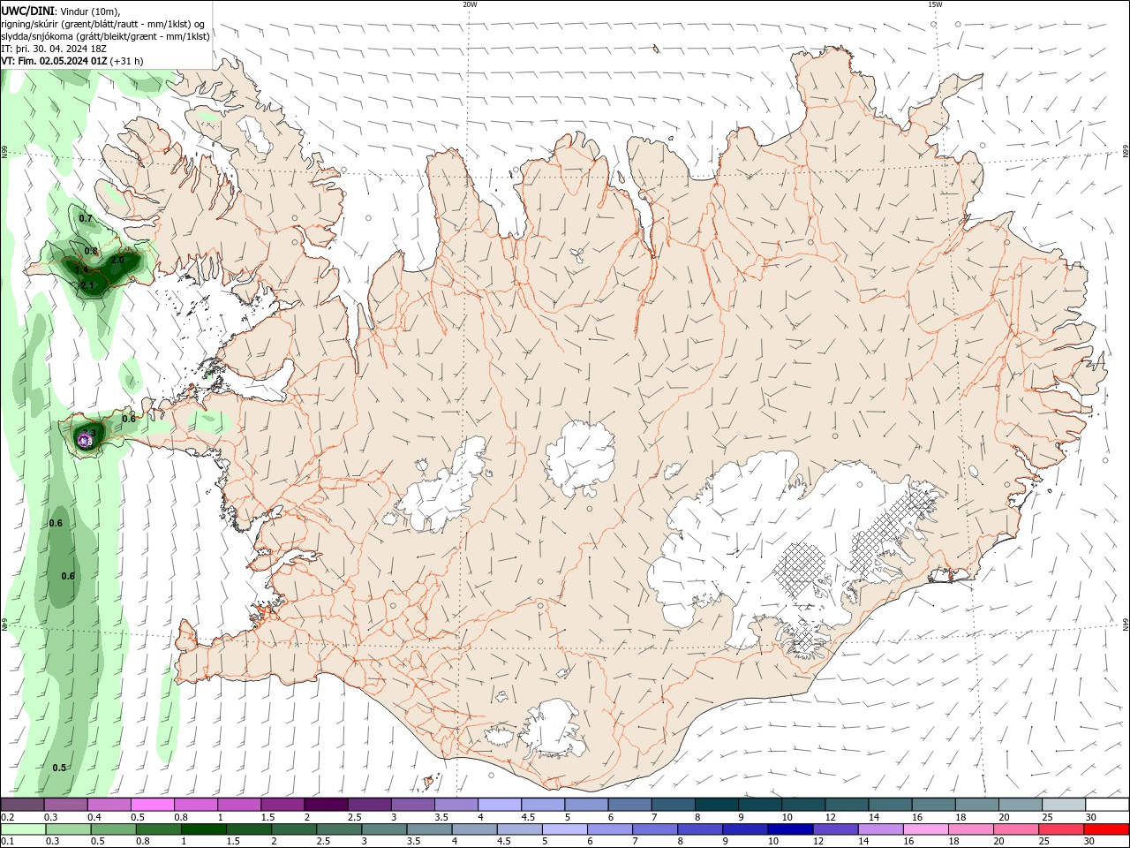
Task: Select the darkest green swatch labeled 1
Action: point(203,829)
